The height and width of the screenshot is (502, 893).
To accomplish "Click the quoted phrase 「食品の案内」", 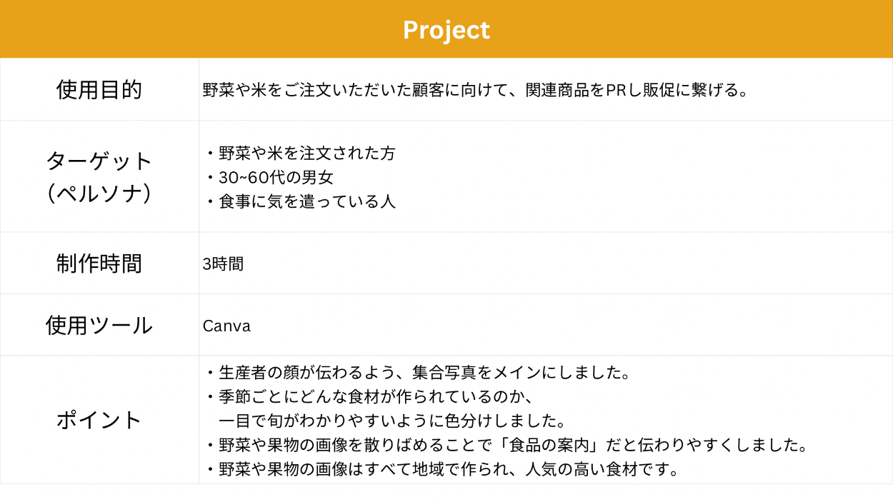I will point(548,445).
